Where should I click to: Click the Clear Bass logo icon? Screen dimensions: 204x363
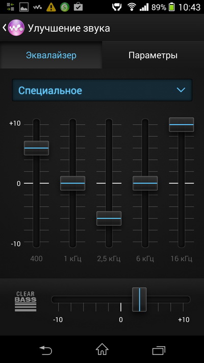click(25, 301)
